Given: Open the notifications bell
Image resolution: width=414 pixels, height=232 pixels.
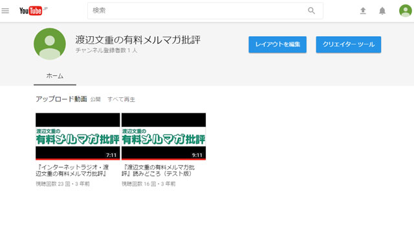Looking at the screenshot, I should [382, 11].
